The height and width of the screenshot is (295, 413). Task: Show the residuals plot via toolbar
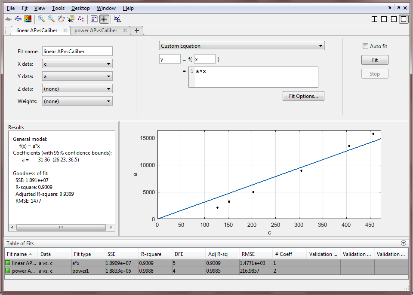tap(18, 19)
